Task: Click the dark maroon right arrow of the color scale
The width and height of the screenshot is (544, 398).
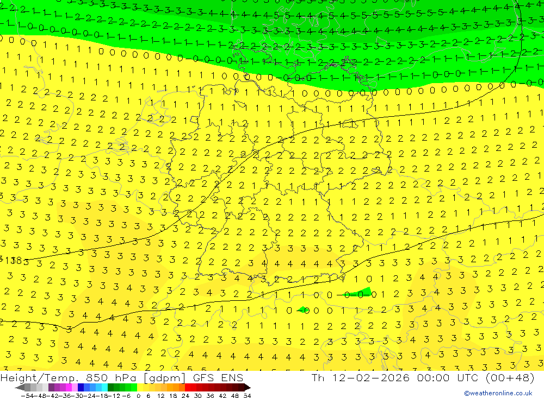Action: (248, 388)
